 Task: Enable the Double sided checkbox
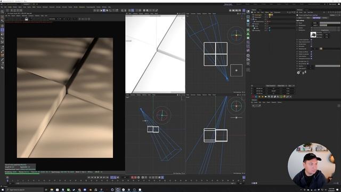click(x=311, y=44)
